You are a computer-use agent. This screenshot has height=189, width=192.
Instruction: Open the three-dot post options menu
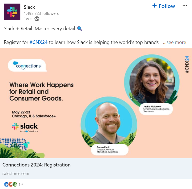(185, 5)
